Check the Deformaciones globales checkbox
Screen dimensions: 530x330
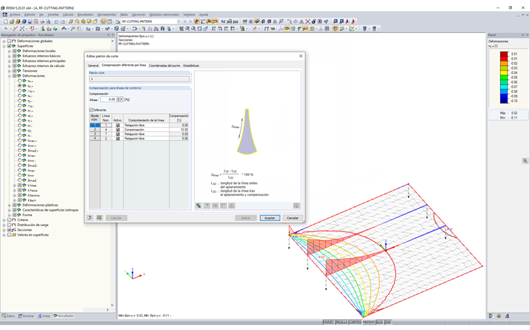(9, 41)
